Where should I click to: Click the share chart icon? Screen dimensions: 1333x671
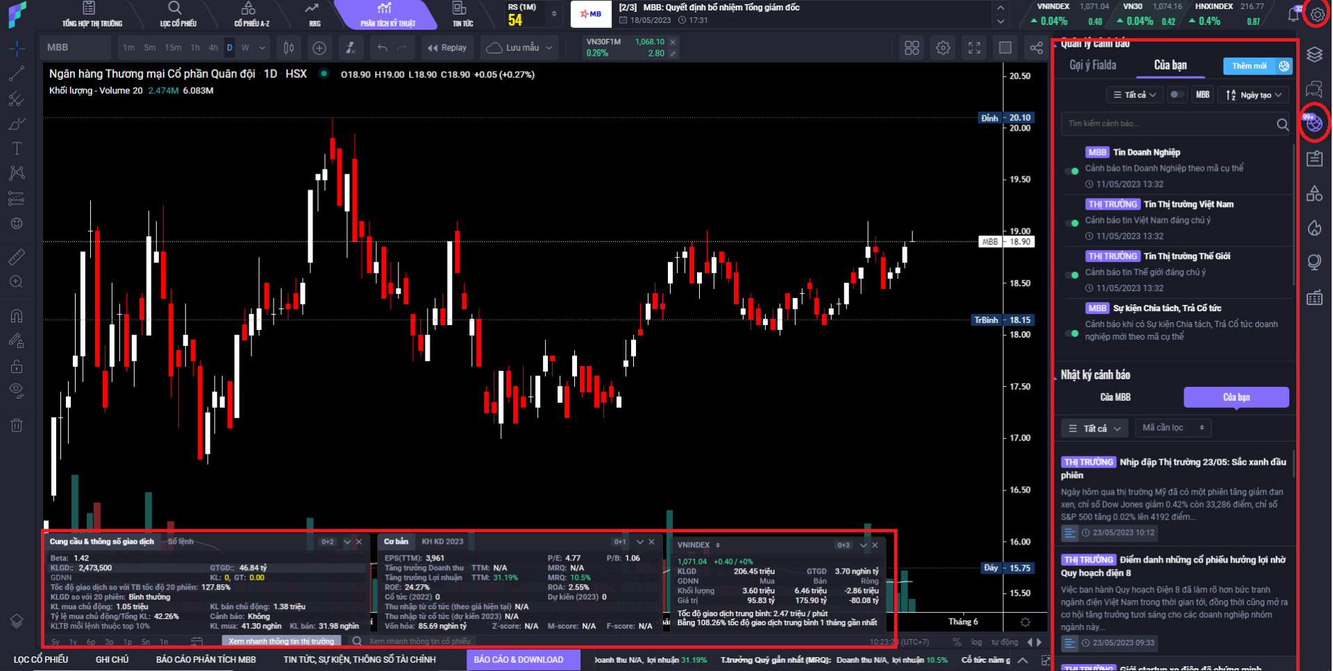(x=1036, y=48)
